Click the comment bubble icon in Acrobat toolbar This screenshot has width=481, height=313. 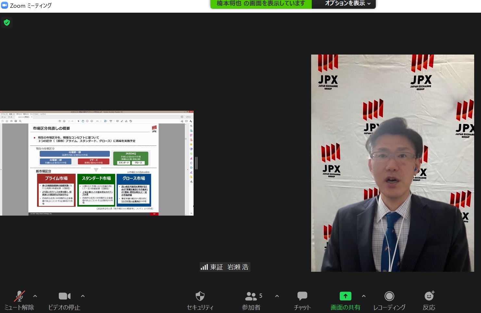(117, 121)
